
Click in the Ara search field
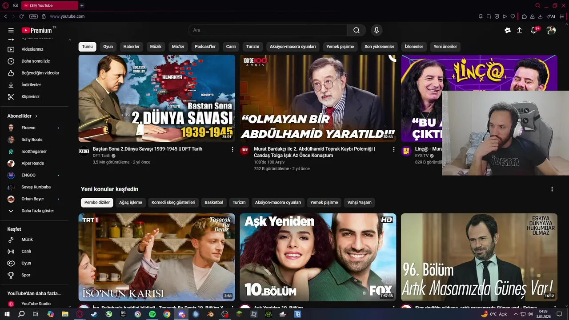point(268,30)
